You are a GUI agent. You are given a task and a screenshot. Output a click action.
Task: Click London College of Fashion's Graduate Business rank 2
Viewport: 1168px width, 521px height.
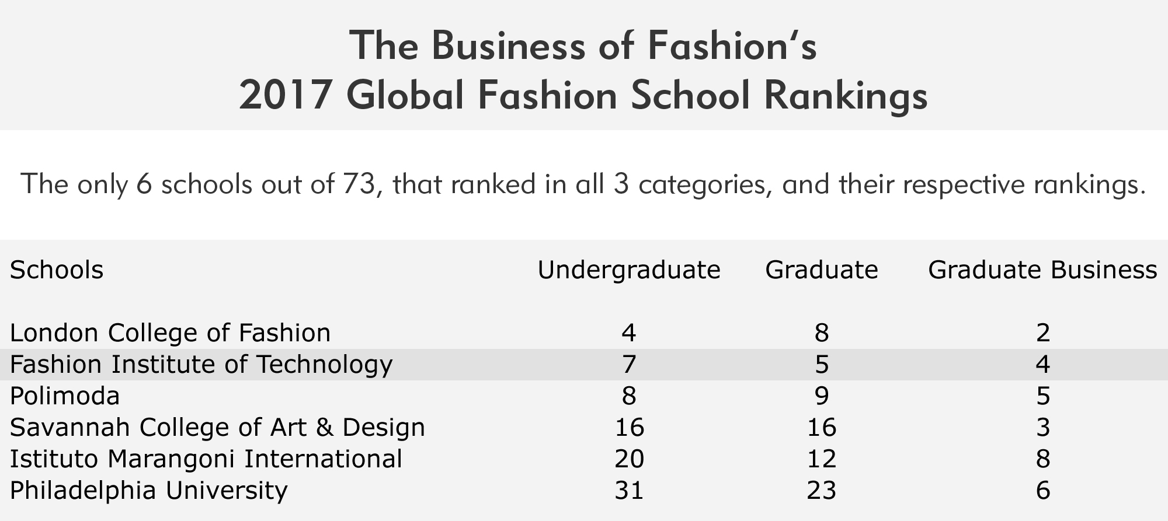(x=1042, y=333)
